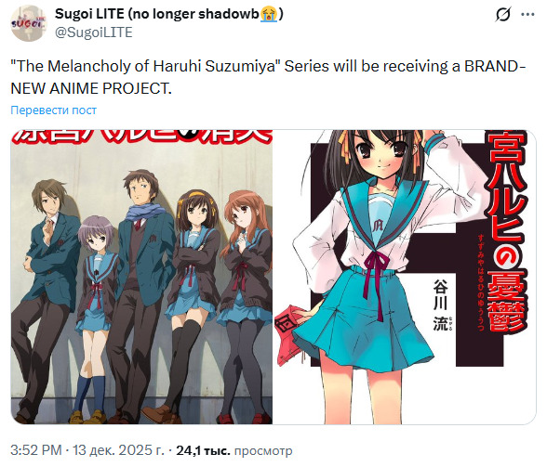Click the просмотр views label
547x467 pixels.
263,450
